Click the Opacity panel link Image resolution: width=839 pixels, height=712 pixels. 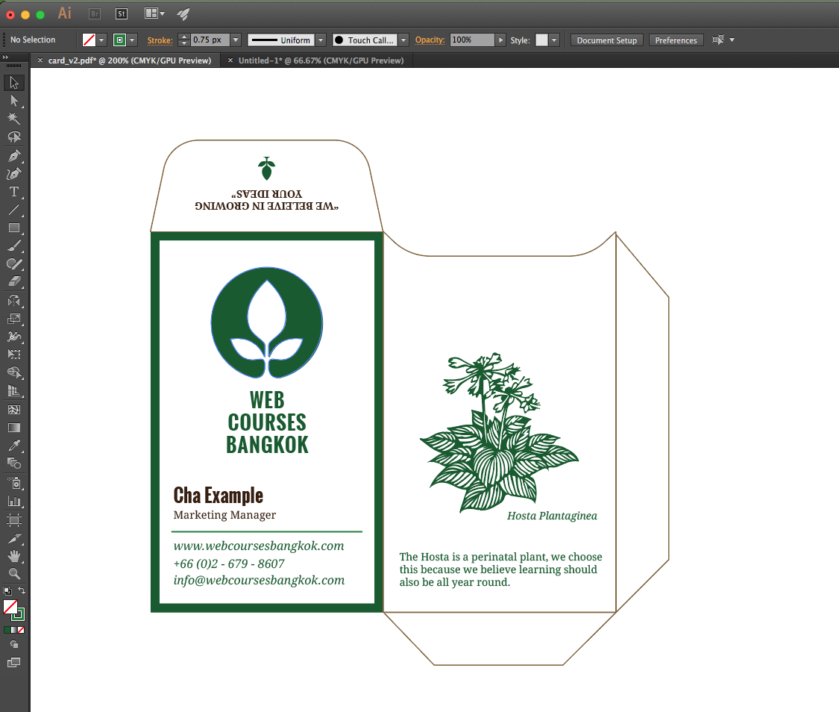(430, 40)
